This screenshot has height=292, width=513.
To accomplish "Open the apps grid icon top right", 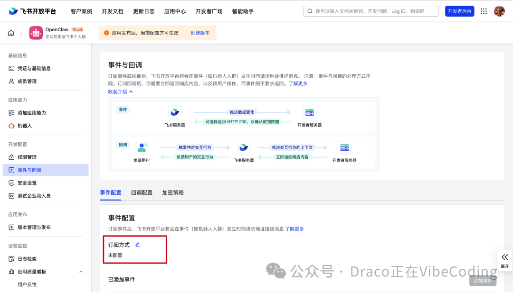I will (484, 11).
